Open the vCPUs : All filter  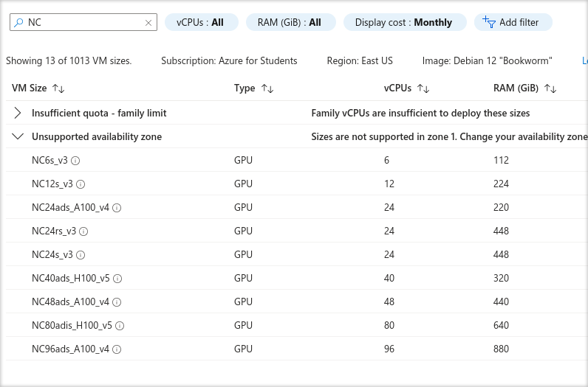[201, 22]
